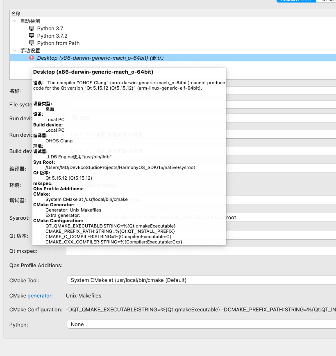The height and width of the screenshot is (356, 336).
Task: Click the CMake Configuration value text
Action: click(201, 310)
